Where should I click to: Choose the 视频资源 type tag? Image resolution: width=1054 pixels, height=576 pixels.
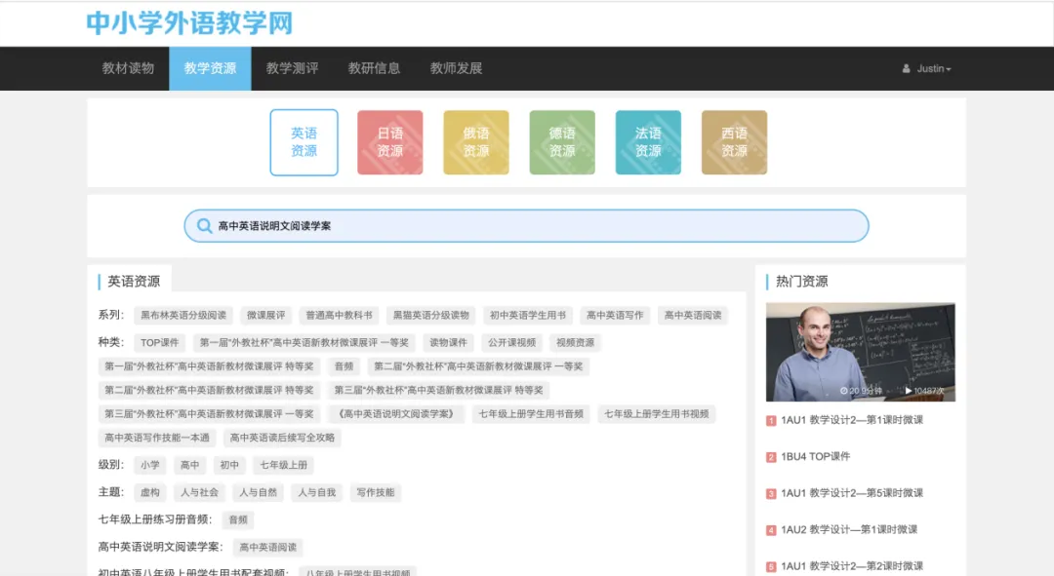[576, 343]
